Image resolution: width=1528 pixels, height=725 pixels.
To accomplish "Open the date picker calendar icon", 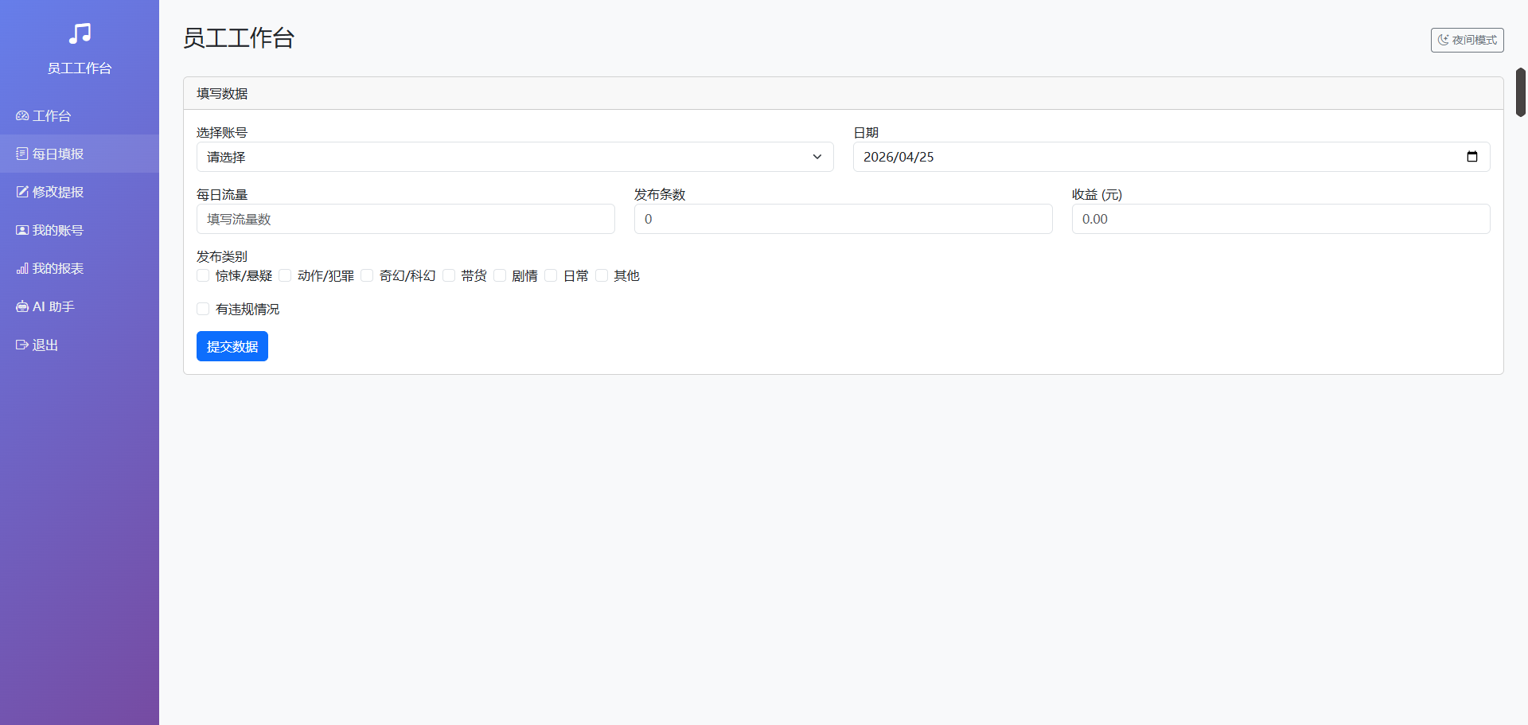I will click(x=1471, y=157).
